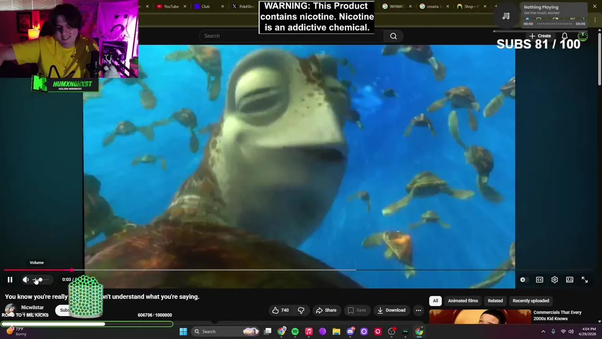
Task: Open the red record app on taskbar
Action: click(378, 331)
